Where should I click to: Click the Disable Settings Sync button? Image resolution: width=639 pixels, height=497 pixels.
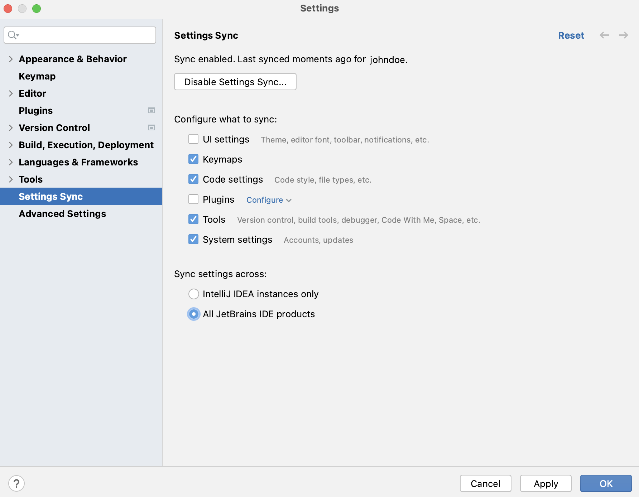click(235, 82)
